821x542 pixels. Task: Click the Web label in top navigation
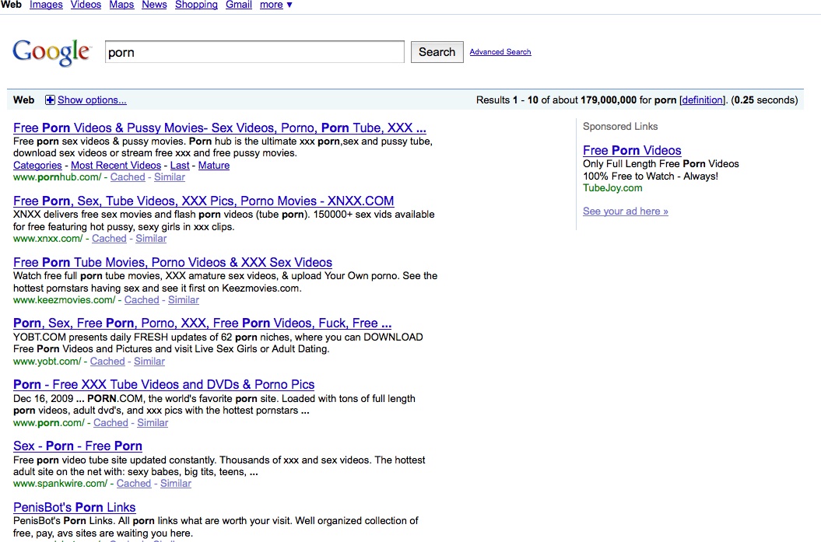pyautogui.click(x=11, y=5)
